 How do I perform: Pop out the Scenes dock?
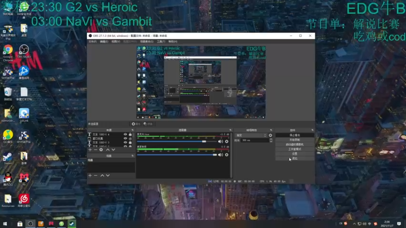point(132,156)
